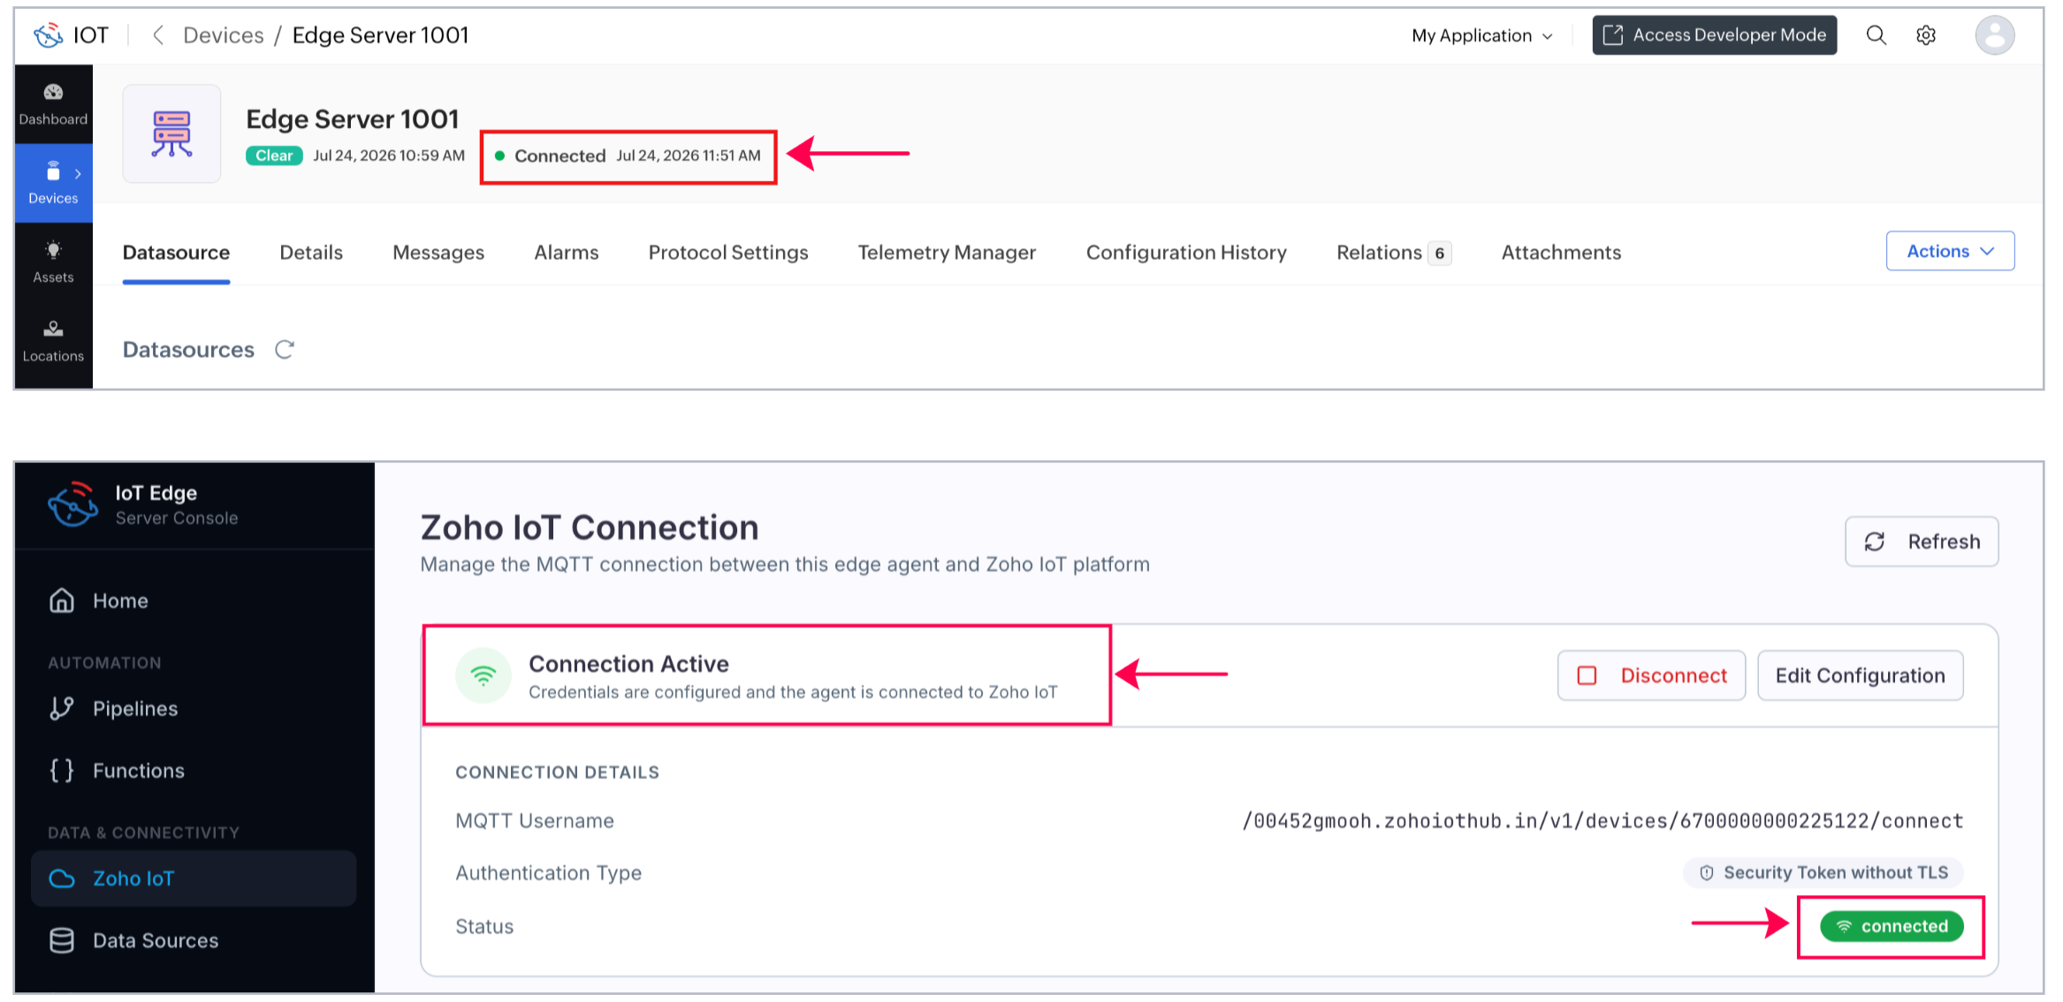
Task: Refresh the Datasources list icon
Action: 285,350
